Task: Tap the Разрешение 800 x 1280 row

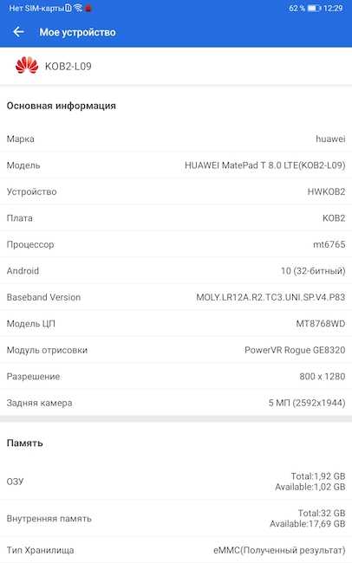Action: (176, 376)
